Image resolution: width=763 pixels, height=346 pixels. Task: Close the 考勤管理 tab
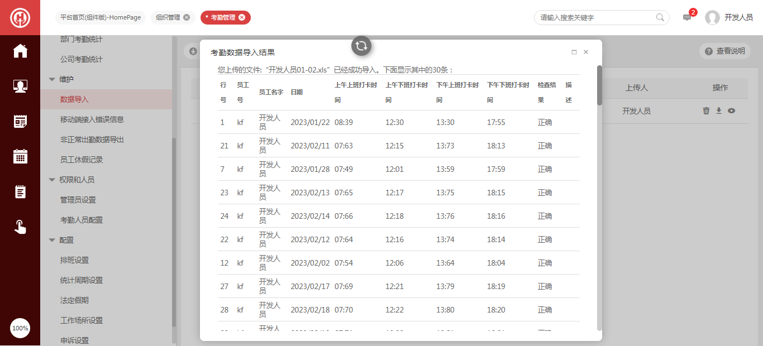(x=241, y=17)
